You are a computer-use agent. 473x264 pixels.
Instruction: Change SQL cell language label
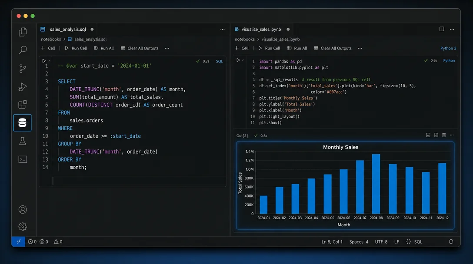(219, 61)
